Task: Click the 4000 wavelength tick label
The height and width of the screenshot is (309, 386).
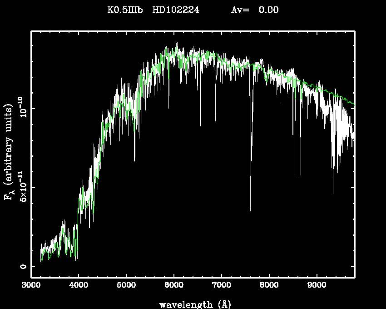Action: coord(79,286)
